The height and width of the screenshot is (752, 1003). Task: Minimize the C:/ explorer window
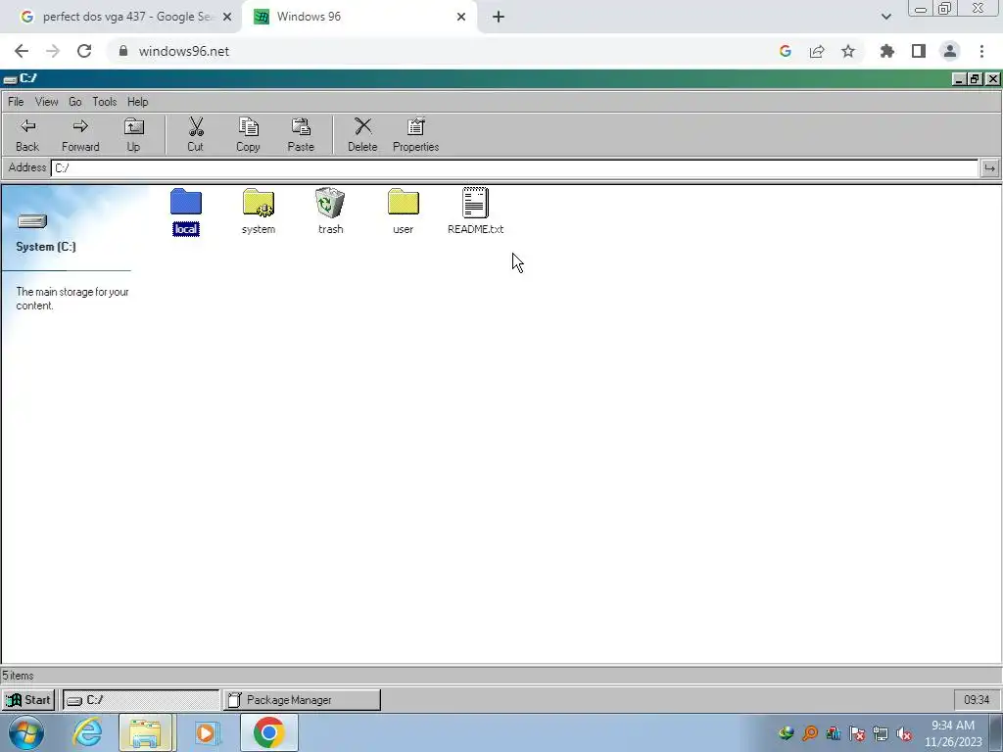click(x=958, y=78)
